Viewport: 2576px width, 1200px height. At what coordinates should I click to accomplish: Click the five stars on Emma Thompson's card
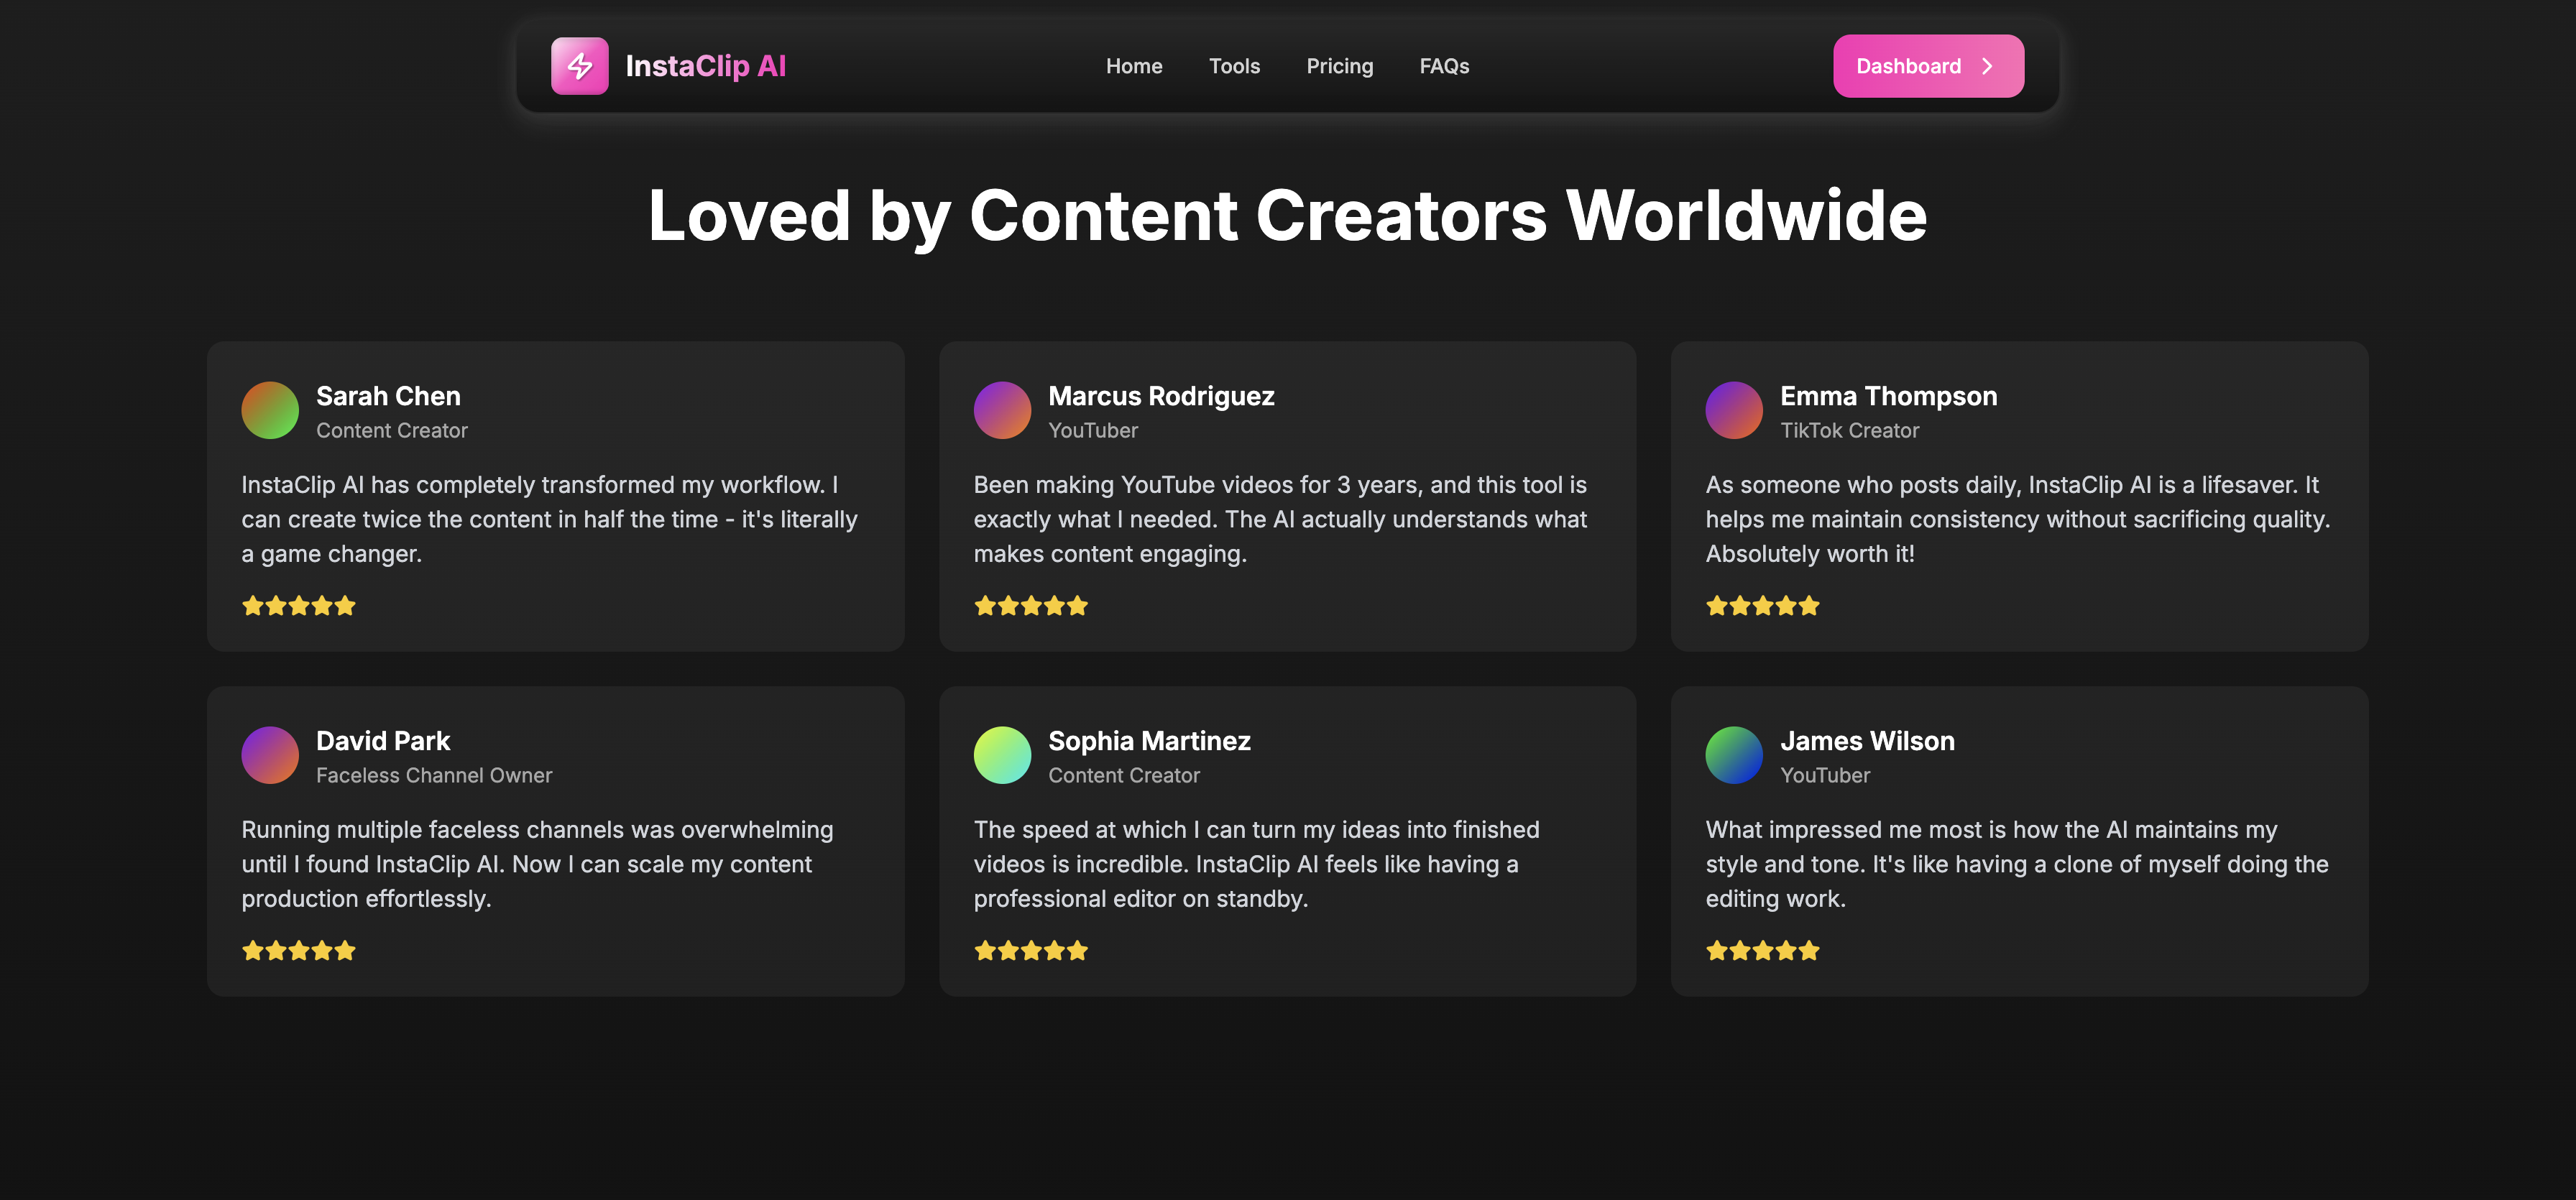coord(1762,606)
